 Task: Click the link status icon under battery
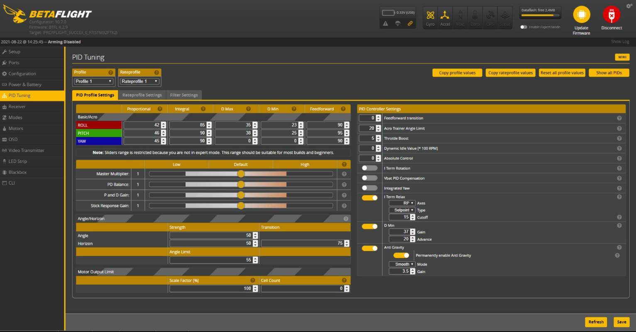click(410, 24)
